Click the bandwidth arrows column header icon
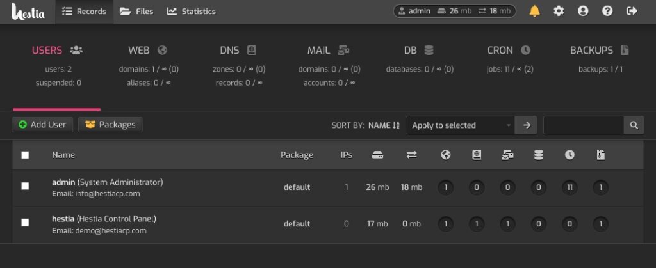The width and height of the screenshot is (656, 268). (x=411, y=155)
